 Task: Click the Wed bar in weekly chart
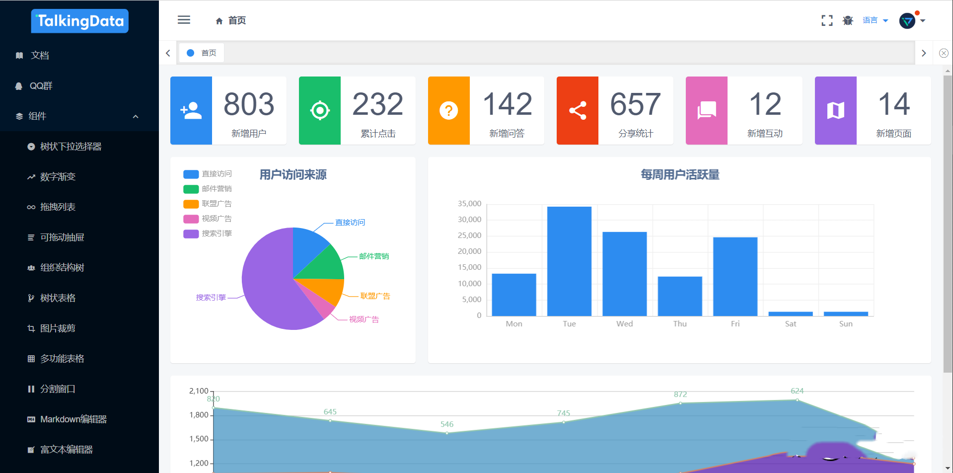coord(624,274)
